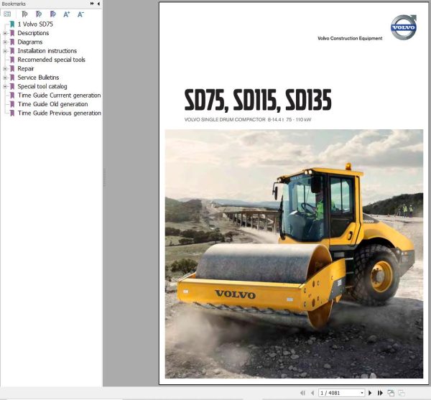Open Recomended special tools bookmark
This screenshot has width=431, height=400.
click(52, 60)
